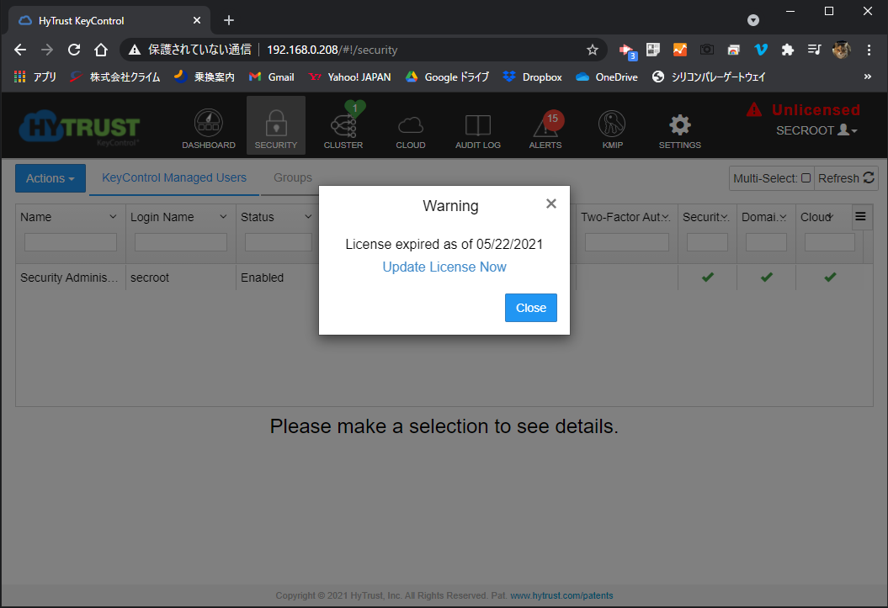Open the Cloud section icon

pos(411,125)
